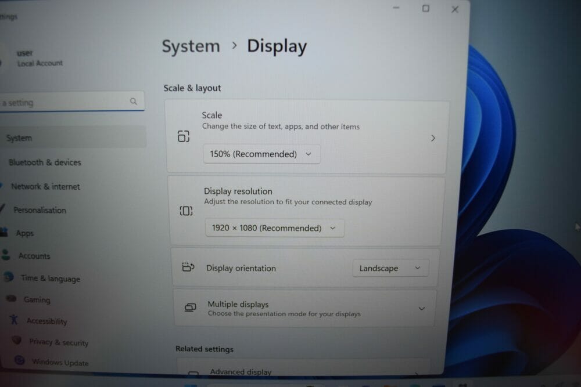Viewport: 581px width, 387px height.
Task: Maximize the Settings window
Action: click(426, 8)
